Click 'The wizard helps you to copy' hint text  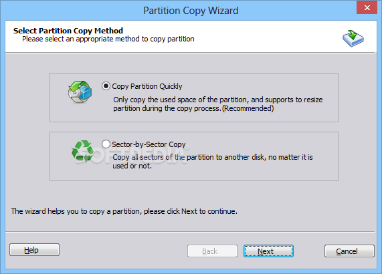(x=124, y=211)
